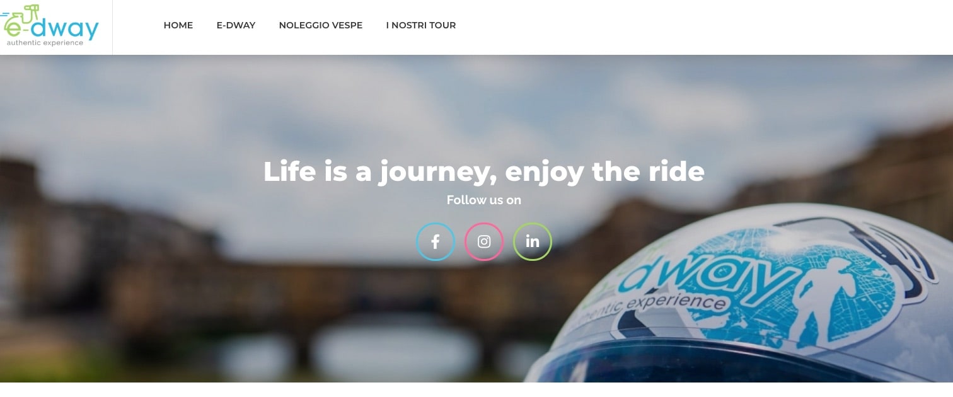The image size is (953, 397).
Task: Select NOLEGGIO VESPE in the navigation
Action: [321, 25]
